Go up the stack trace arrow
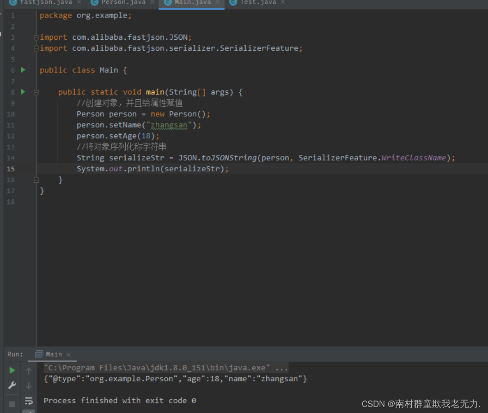This screenshot has height=413, width=488. pos(29,371)
